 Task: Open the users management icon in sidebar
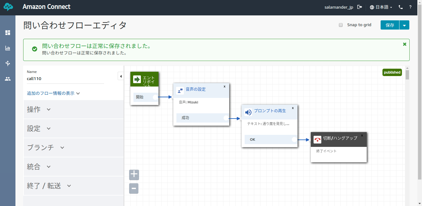click(x=8, y=79)
